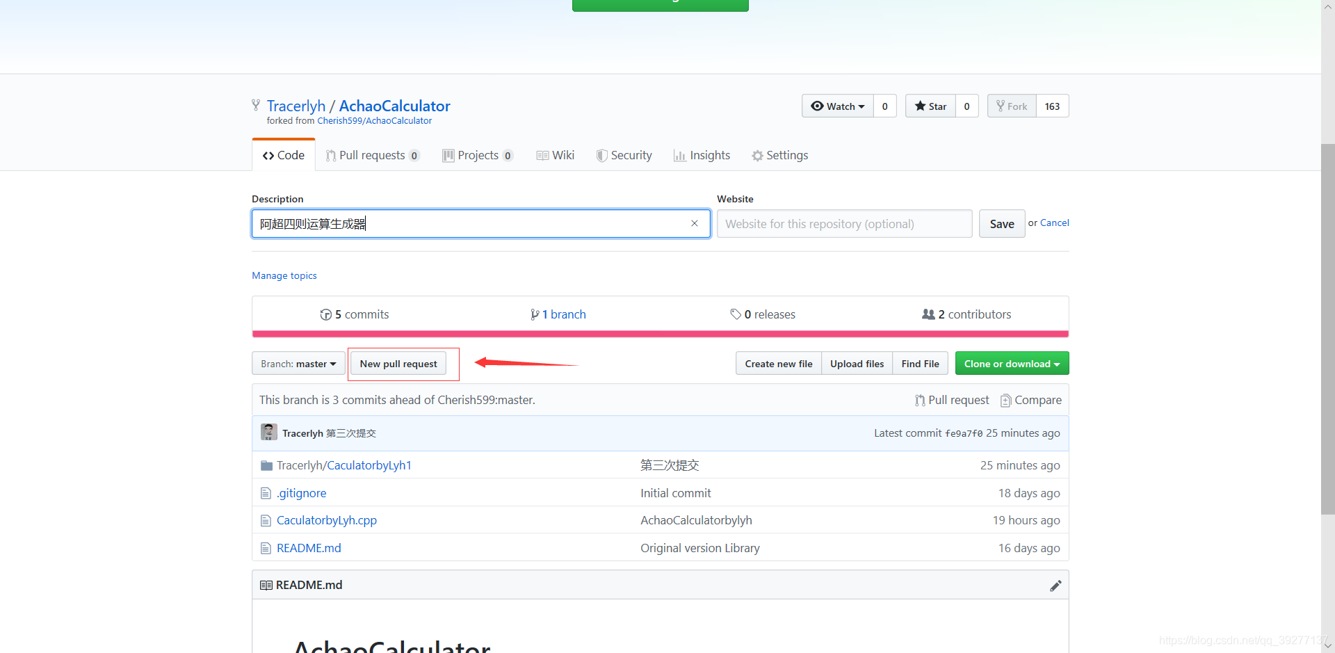
Task: Clear the description with the X icon
Action: [x=694, y=223]
